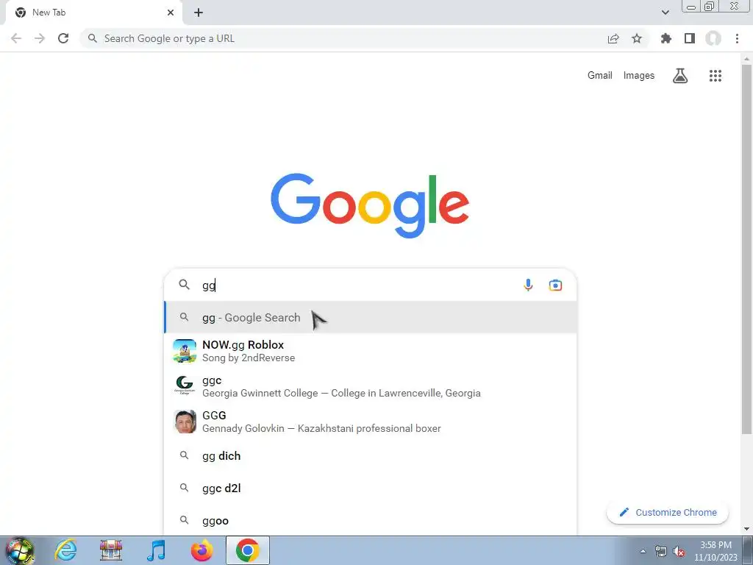Click the browser back arrow
Viewport: 753px width, 565px height.
click(x=16, y=38)
